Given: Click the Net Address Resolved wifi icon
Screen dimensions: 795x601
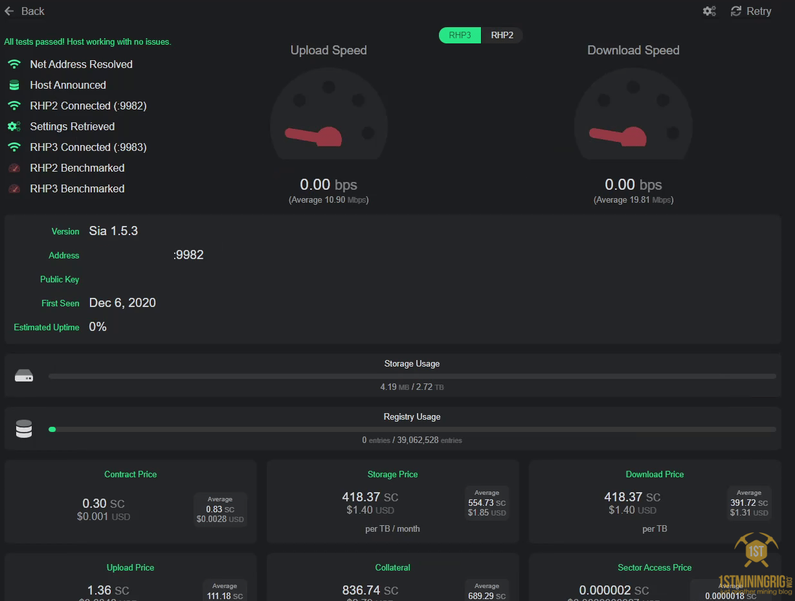Looking at the screenshot, I should click(x=14, y=64).
